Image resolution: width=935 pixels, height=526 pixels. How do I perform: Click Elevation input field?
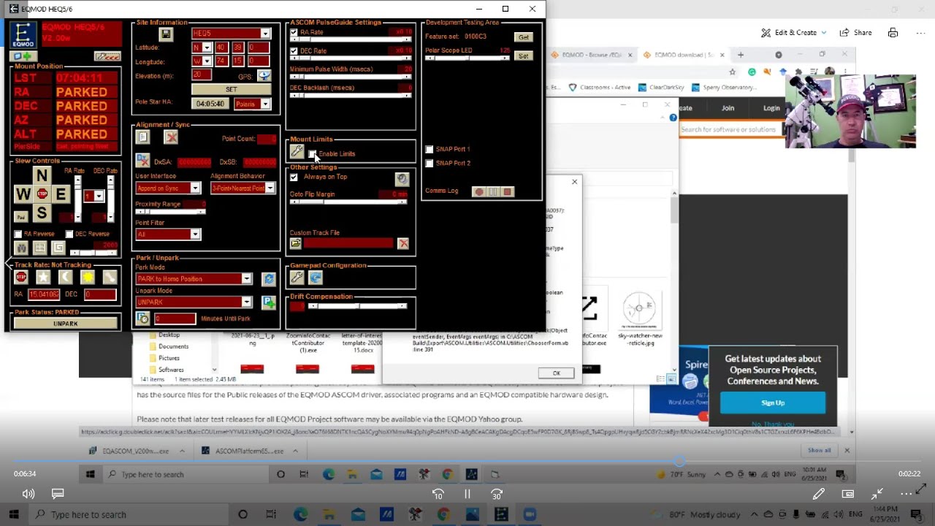[202, 75]
